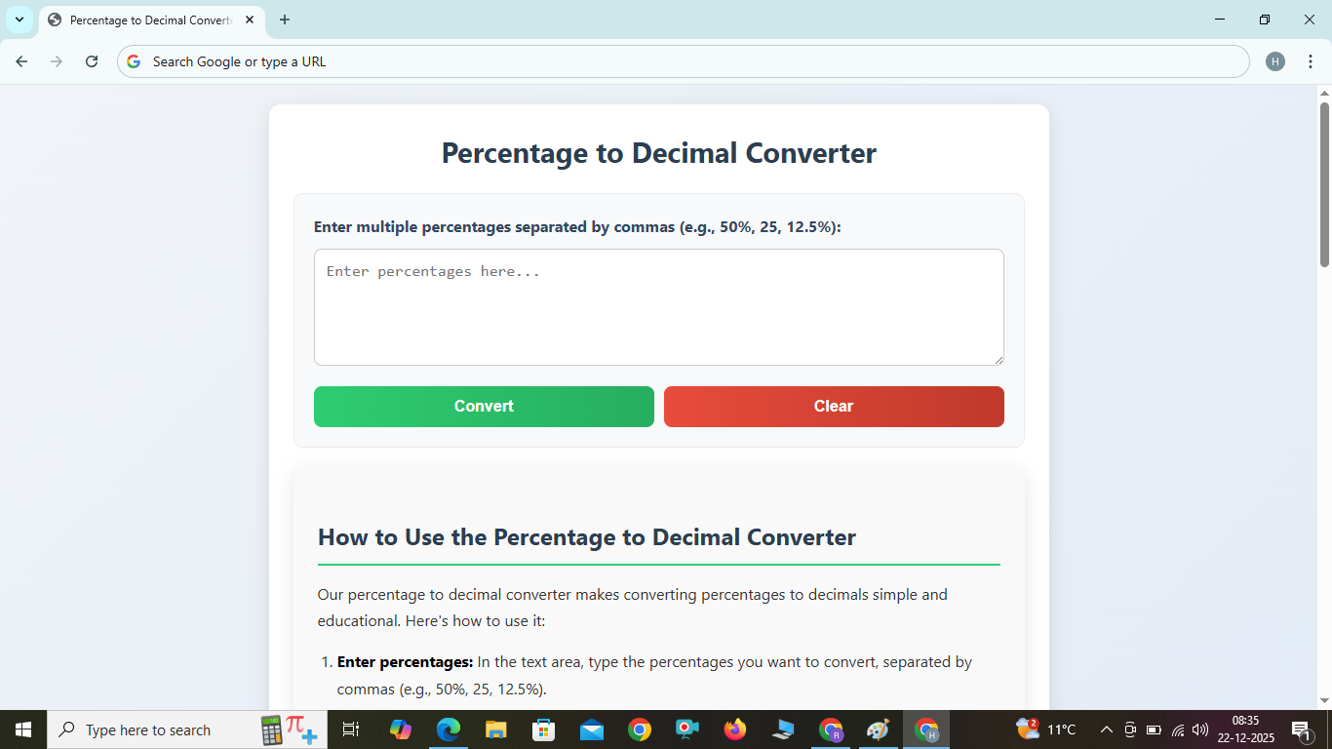Screen dimensions: 1332x749
Task: Expand hidden system tray icons
Action: pos(1105,729)
